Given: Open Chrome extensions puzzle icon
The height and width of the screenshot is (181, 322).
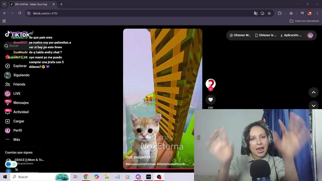Looking at the screenshot, I should point(280,13).
